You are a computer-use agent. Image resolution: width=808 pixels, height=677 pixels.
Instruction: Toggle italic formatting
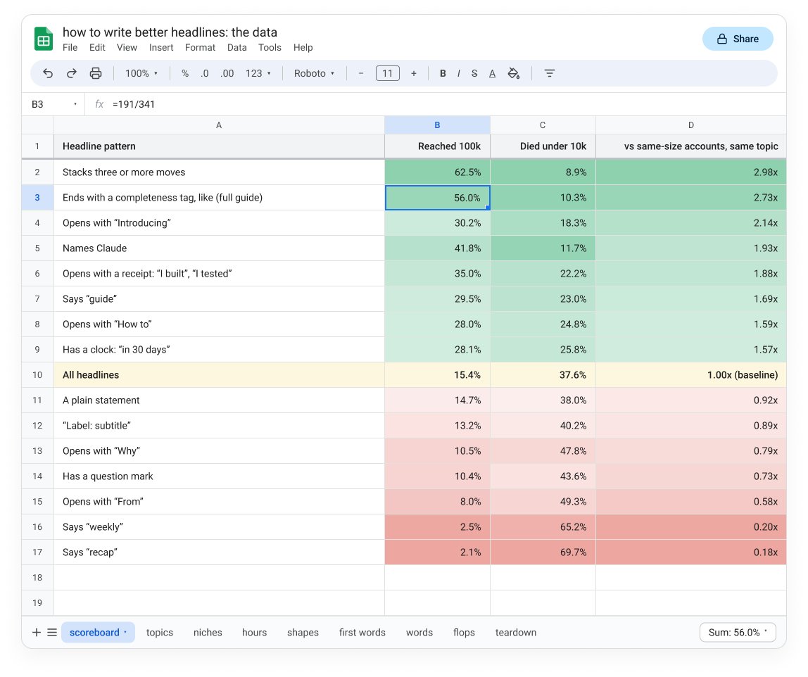tap(458, 73)
